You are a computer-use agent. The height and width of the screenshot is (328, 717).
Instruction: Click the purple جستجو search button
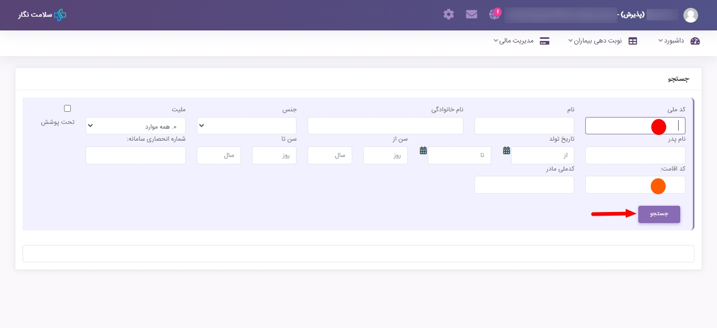[659, 214]
